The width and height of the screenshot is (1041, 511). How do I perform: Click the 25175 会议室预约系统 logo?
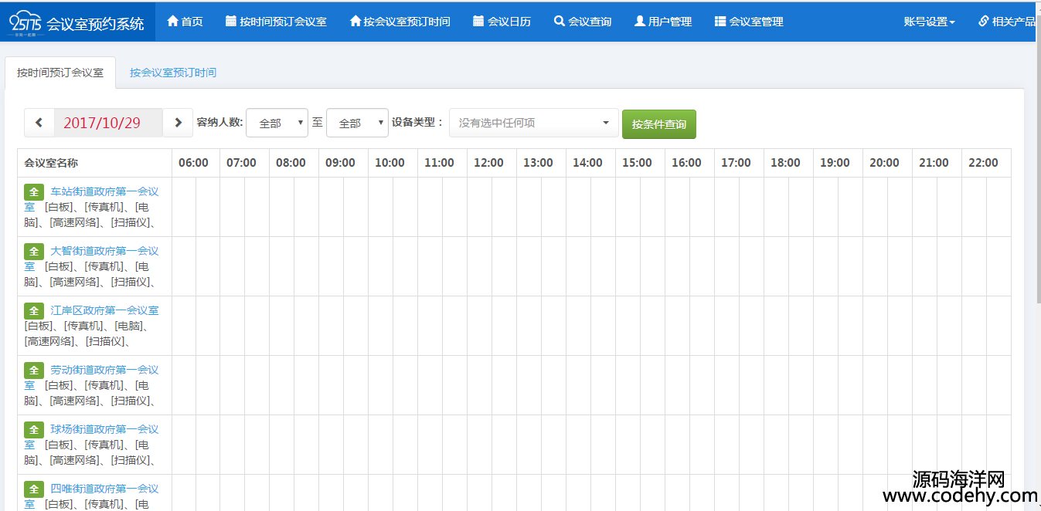coord(77,22)
